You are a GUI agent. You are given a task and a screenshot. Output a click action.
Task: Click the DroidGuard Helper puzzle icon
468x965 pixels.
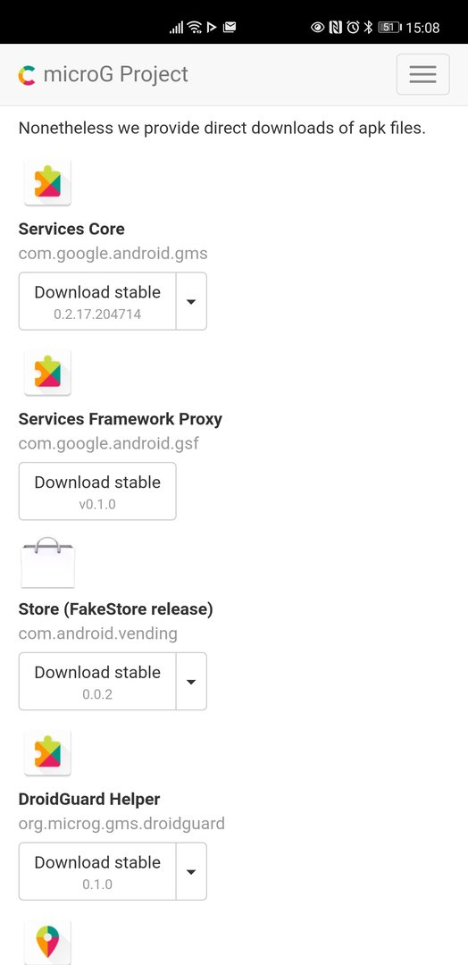(47, 753)
